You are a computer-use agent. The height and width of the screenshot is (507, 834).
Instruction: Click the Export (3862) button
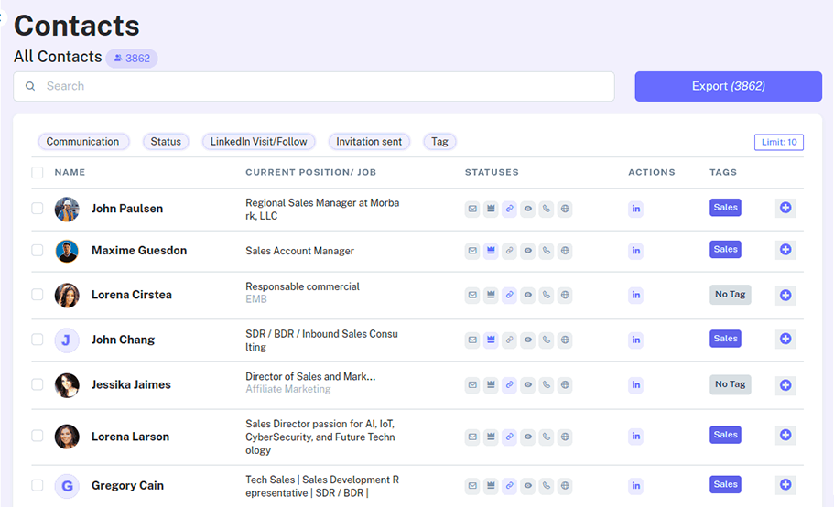pyautogui.click(x=728, y=86)
